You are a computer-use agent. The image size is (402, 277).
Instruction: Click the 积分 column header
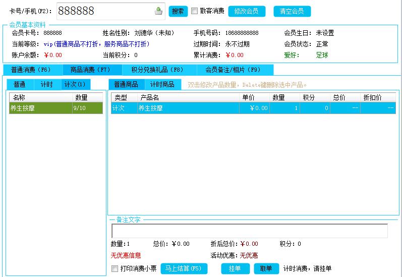(315, 97)
